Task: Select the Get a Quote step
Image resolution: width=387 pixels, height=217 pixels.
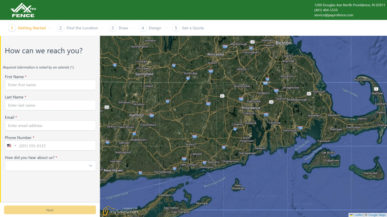Action: tap(193, 28)
